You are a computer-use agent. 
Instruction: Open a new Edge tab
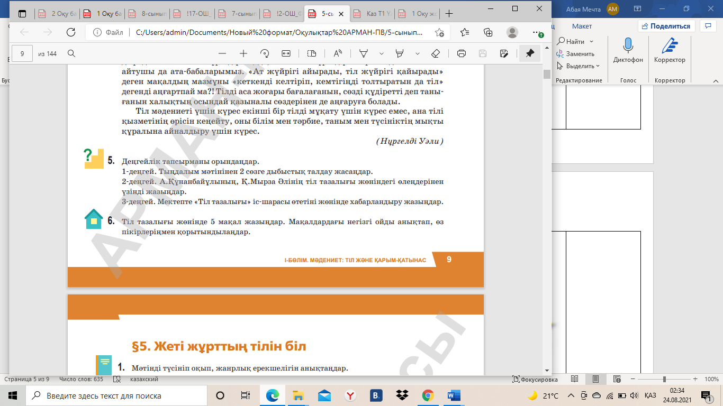449,14
